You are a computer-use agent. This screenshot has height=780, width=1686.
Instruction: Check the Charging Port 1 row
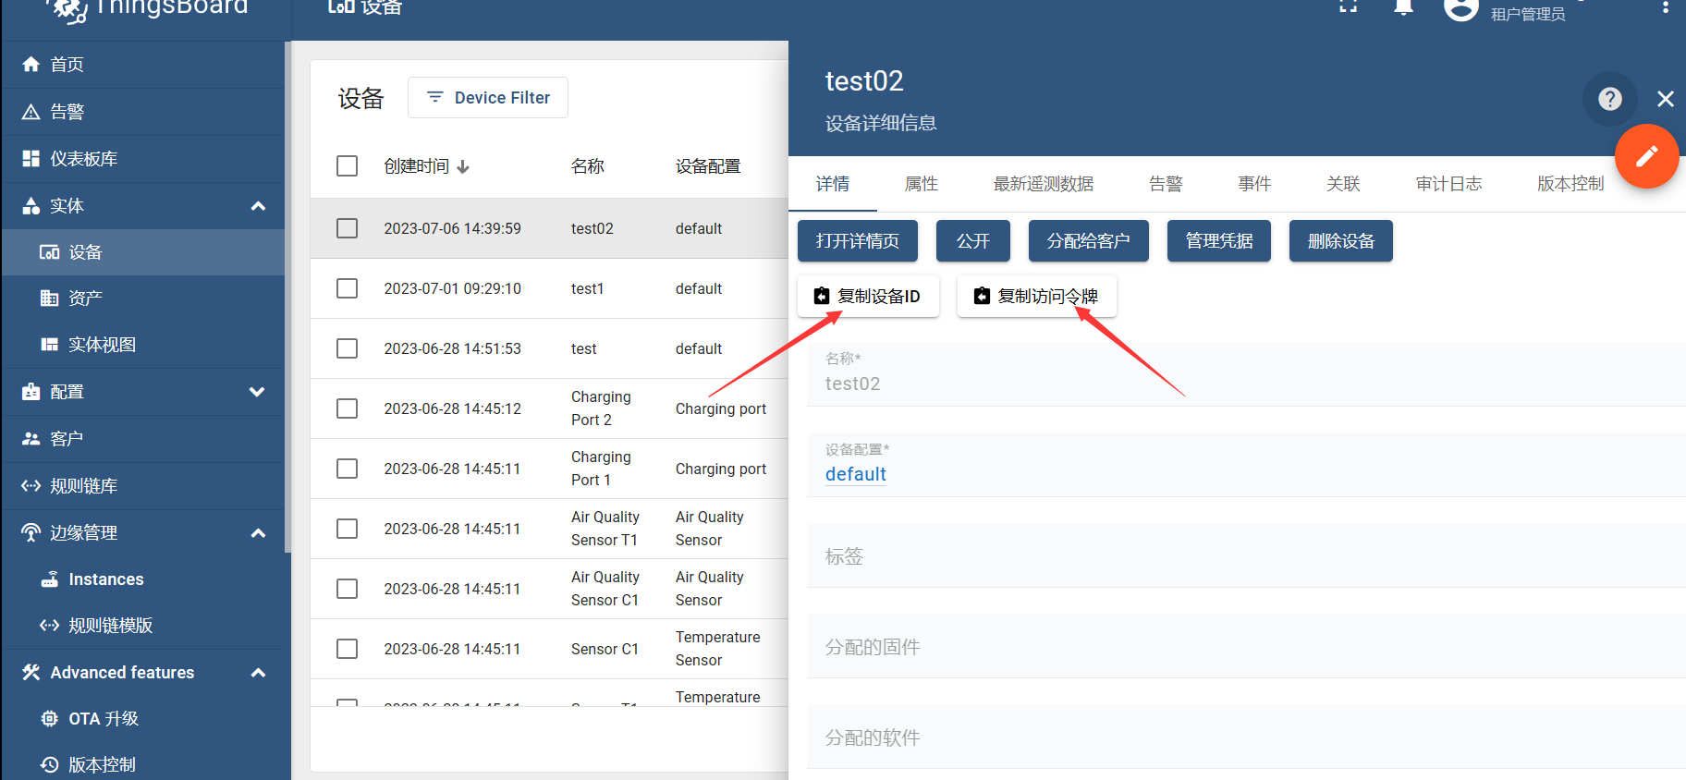[x=348, y=469]
